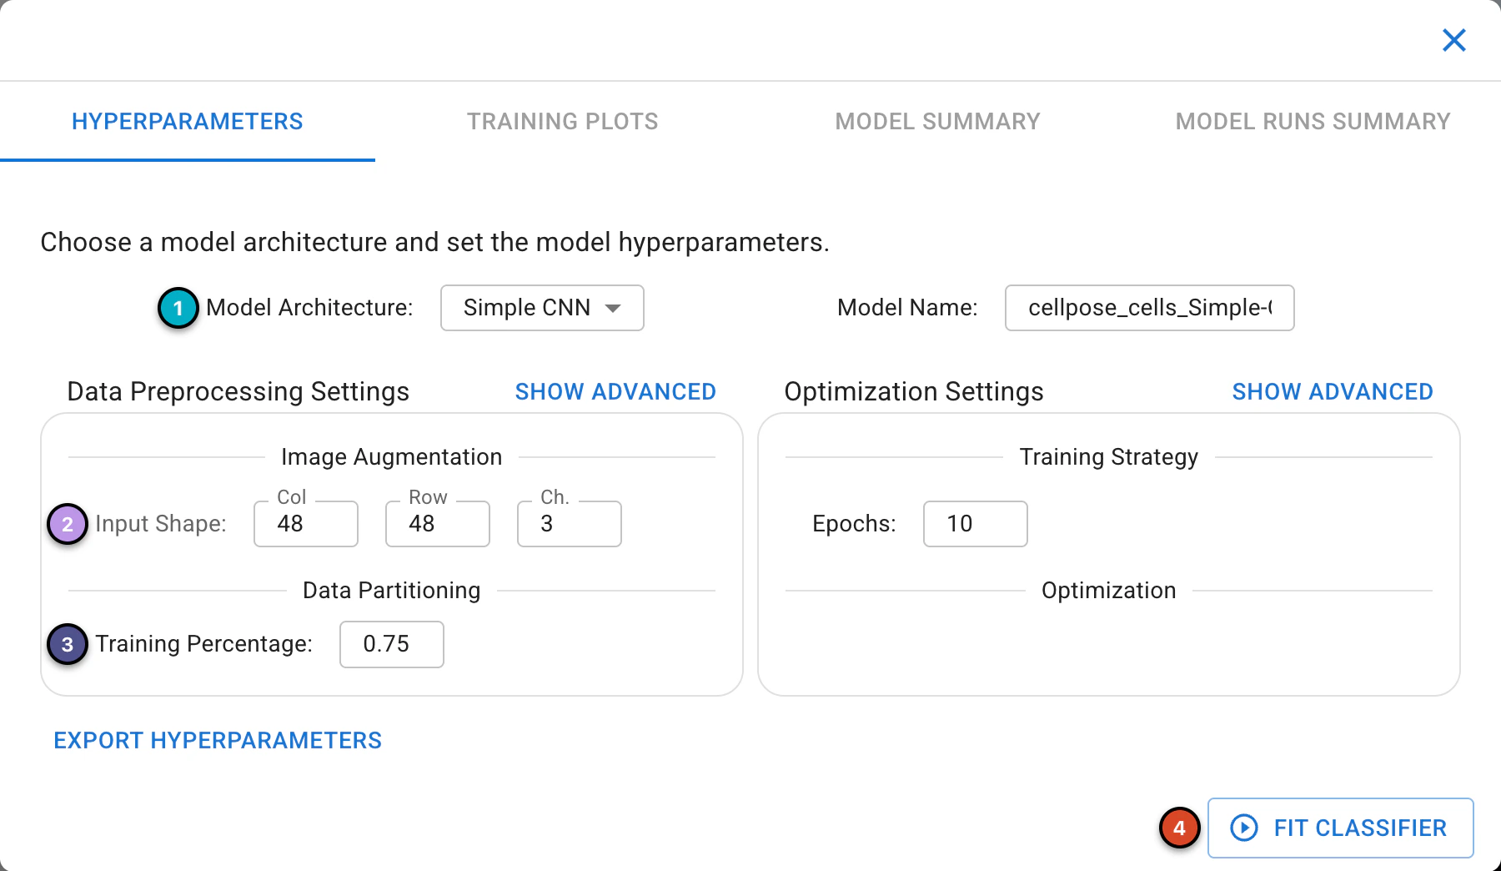The image size is (1501, 871).
Task: Open the Model Architecture dropdown arrow
Action: tap(613, 308)
